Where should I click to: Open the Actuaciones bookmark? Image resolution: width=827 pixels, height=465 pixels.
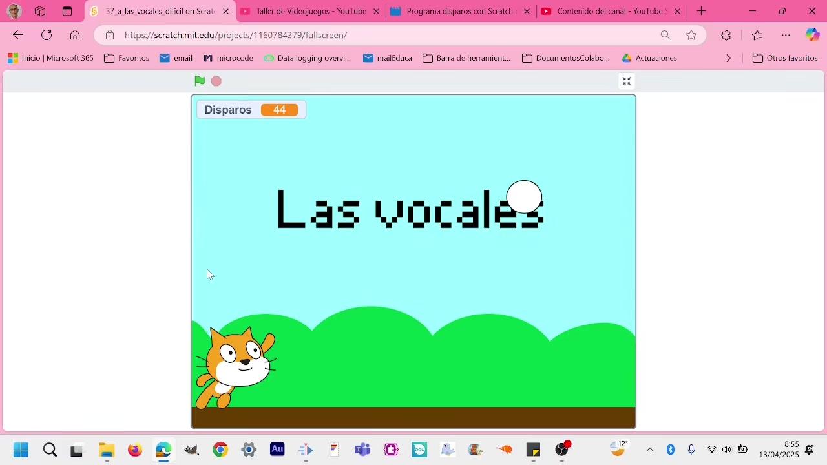(x=649, y=58)
